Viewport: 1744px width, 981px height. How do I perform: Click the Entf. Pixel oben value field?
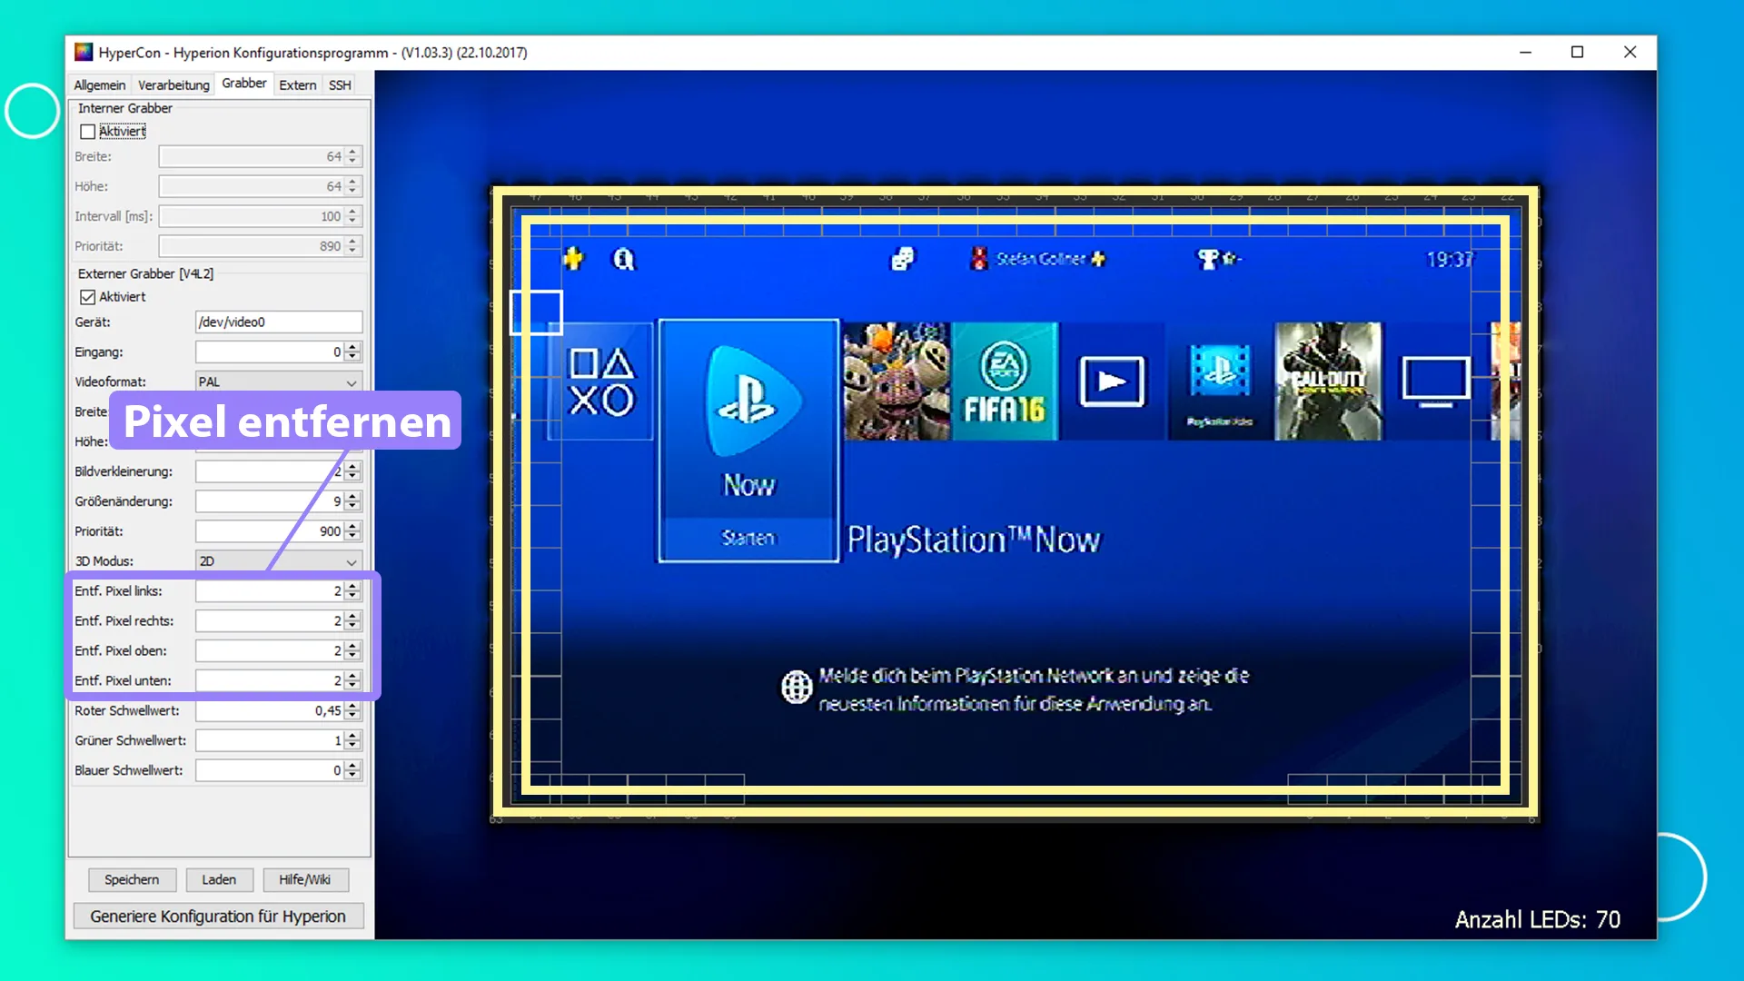pyautogui.click(x=270, y=651)
